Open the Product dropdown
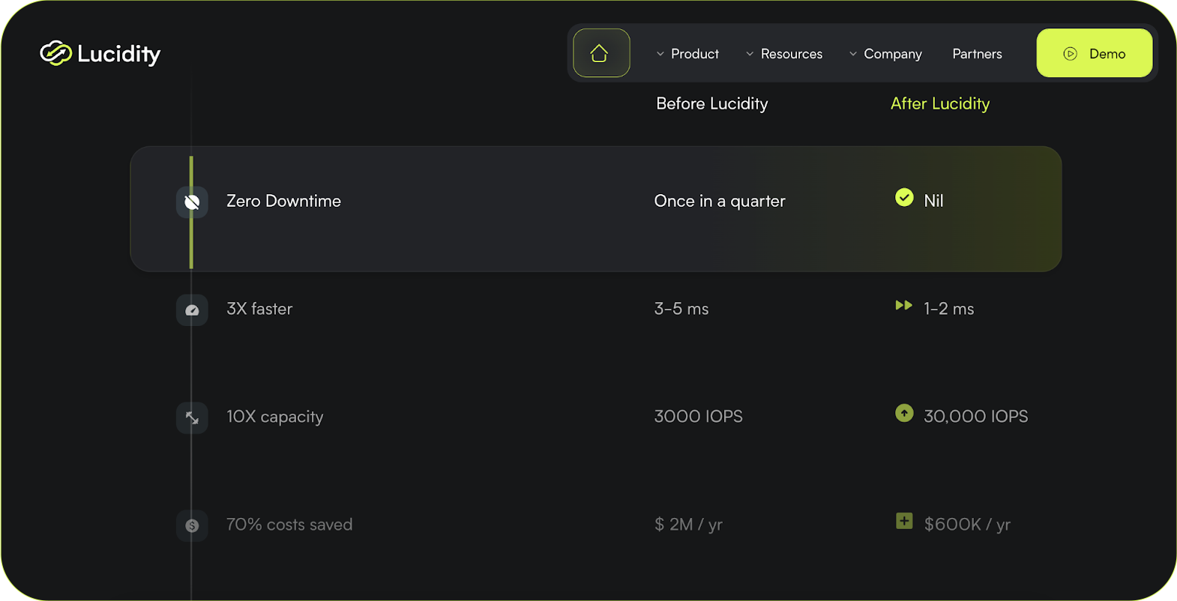 [694, 53]
